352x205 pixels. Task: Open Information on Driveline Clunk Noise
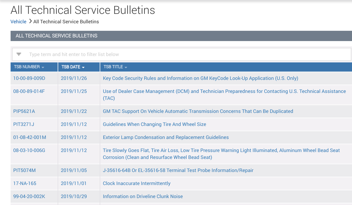143,196
